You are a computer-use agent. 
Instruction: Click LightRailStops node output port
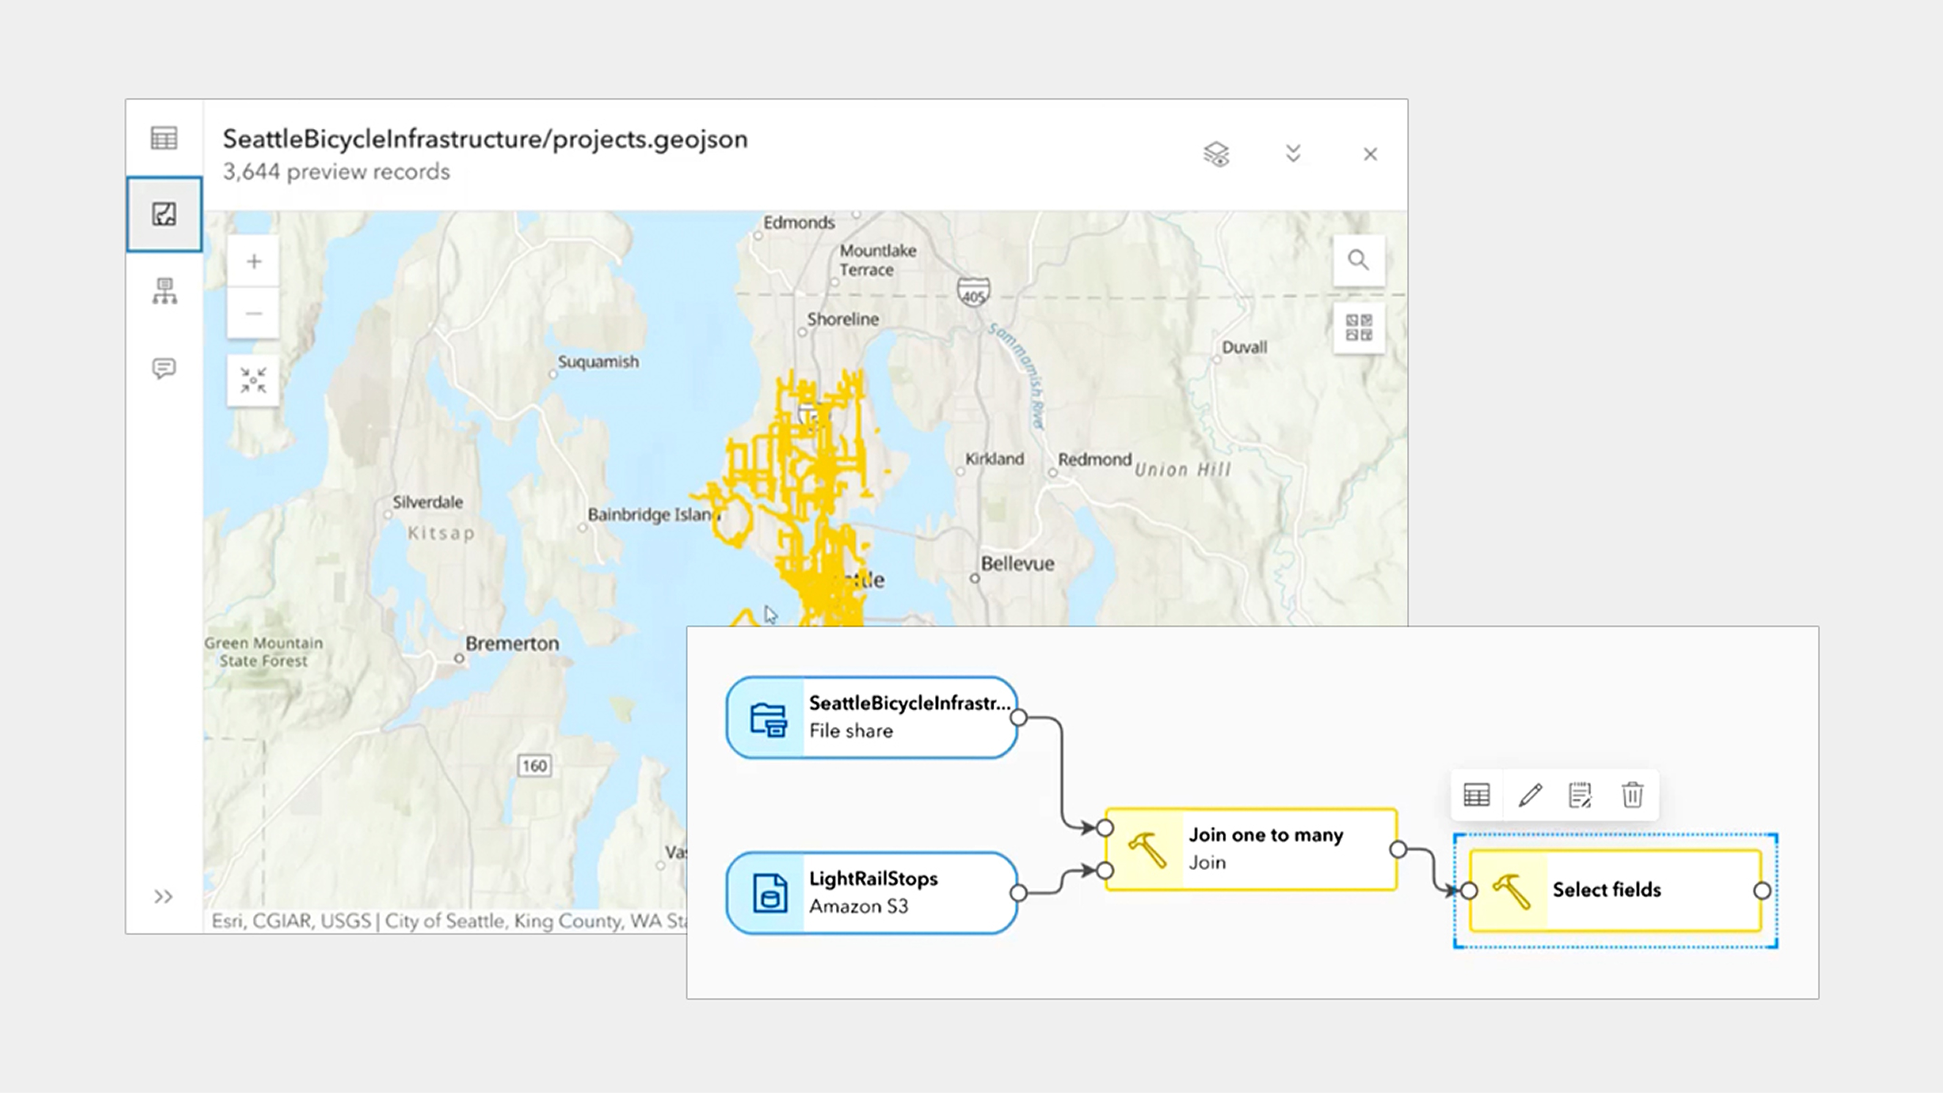(x=1018, y=892)
